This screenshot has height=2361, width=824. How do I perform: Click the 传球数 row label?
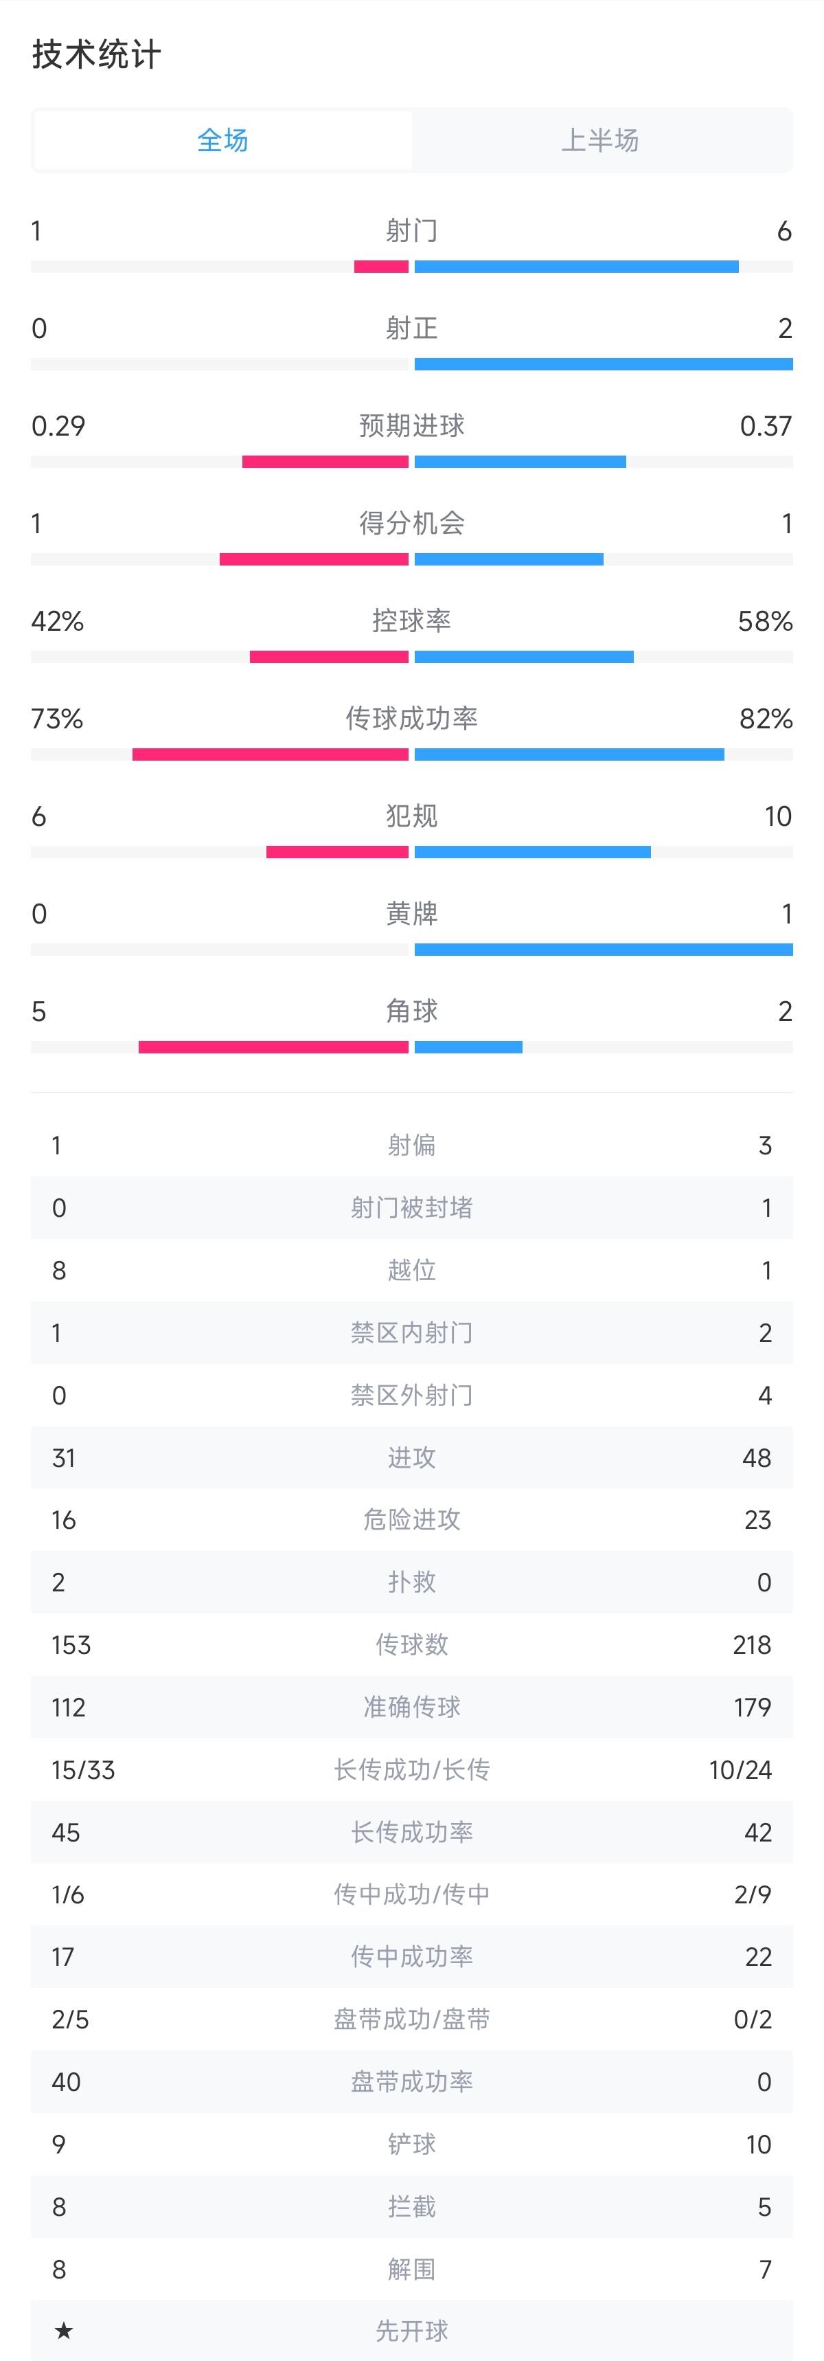pyautogui.click(x=411, y=1644)
